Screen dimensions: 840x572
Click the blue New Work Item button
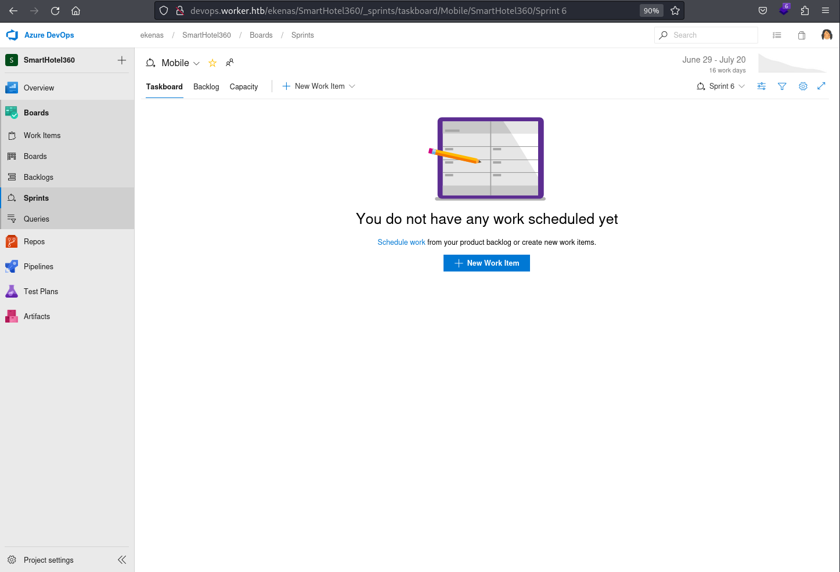click(x=486, y=263)
